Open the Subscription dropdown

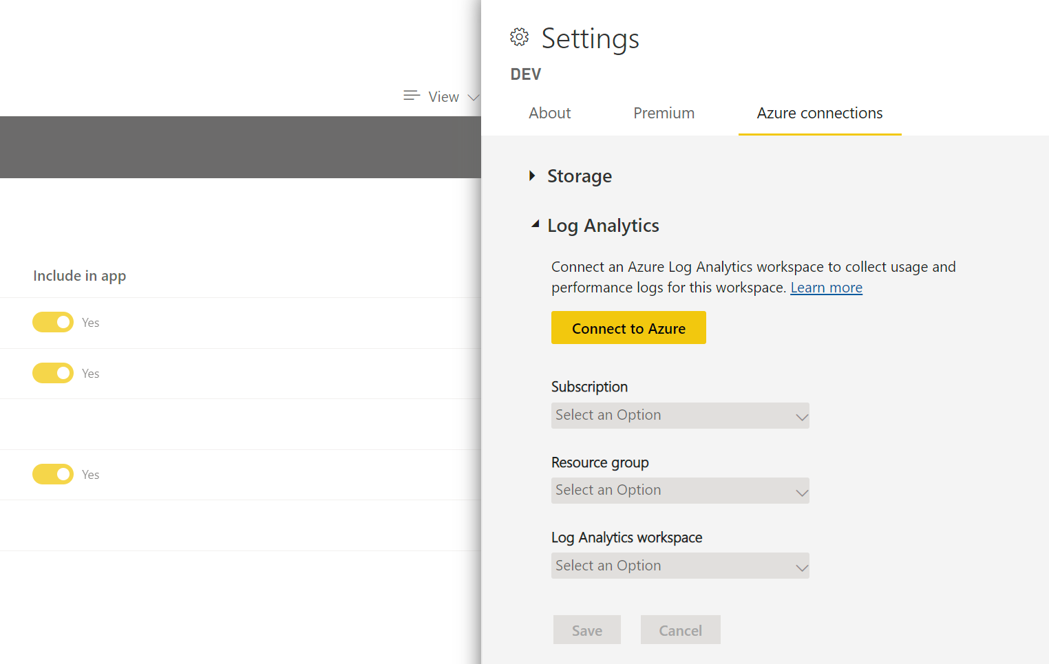pos(680,416)
